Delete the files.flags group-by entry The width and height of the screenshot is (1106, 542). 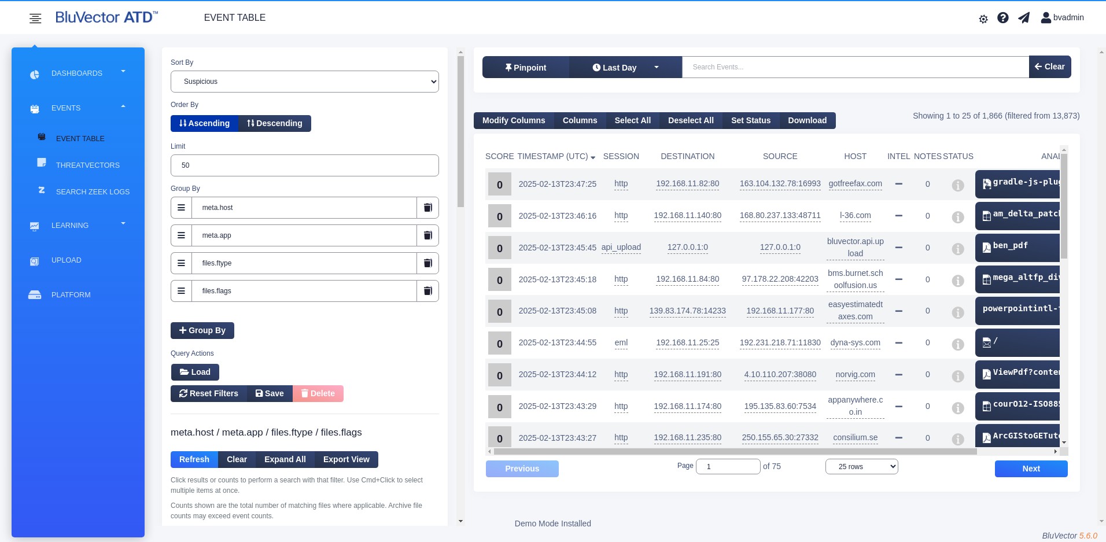click(428, 291)
